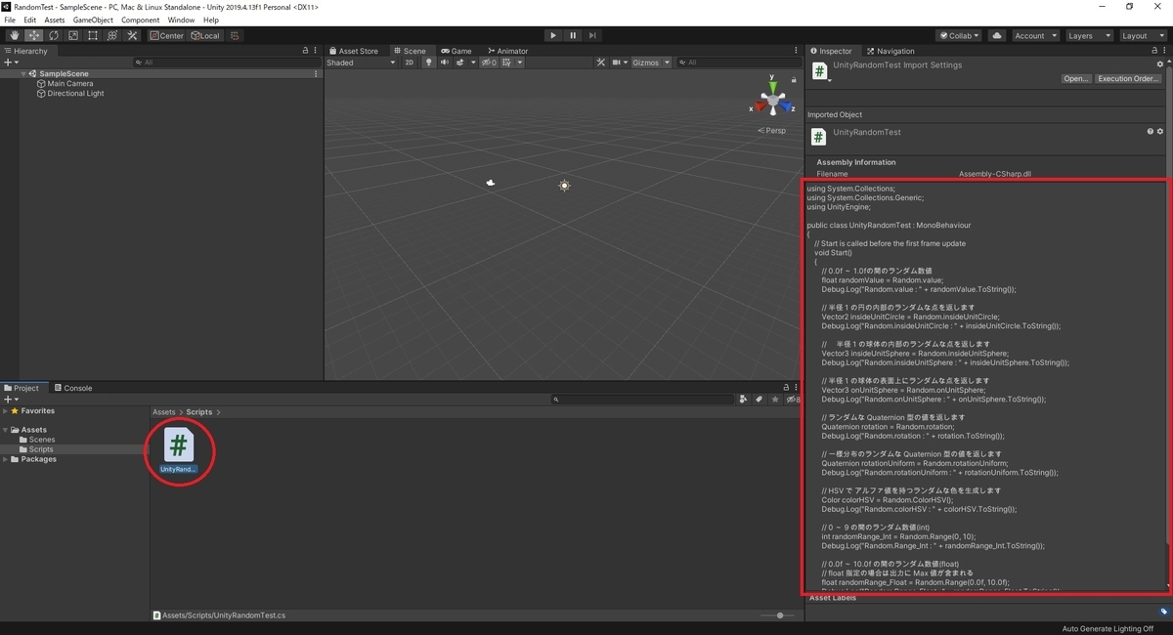Switch to the Animator tab

[x=506, y=51]
